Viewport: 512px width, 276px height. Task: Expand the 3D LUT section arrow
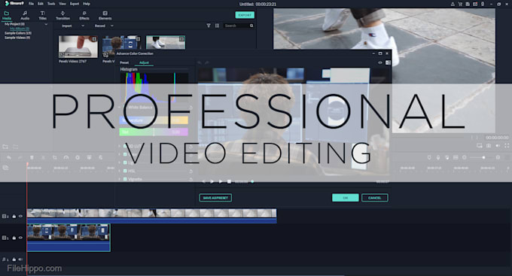[x=120, y=146]
